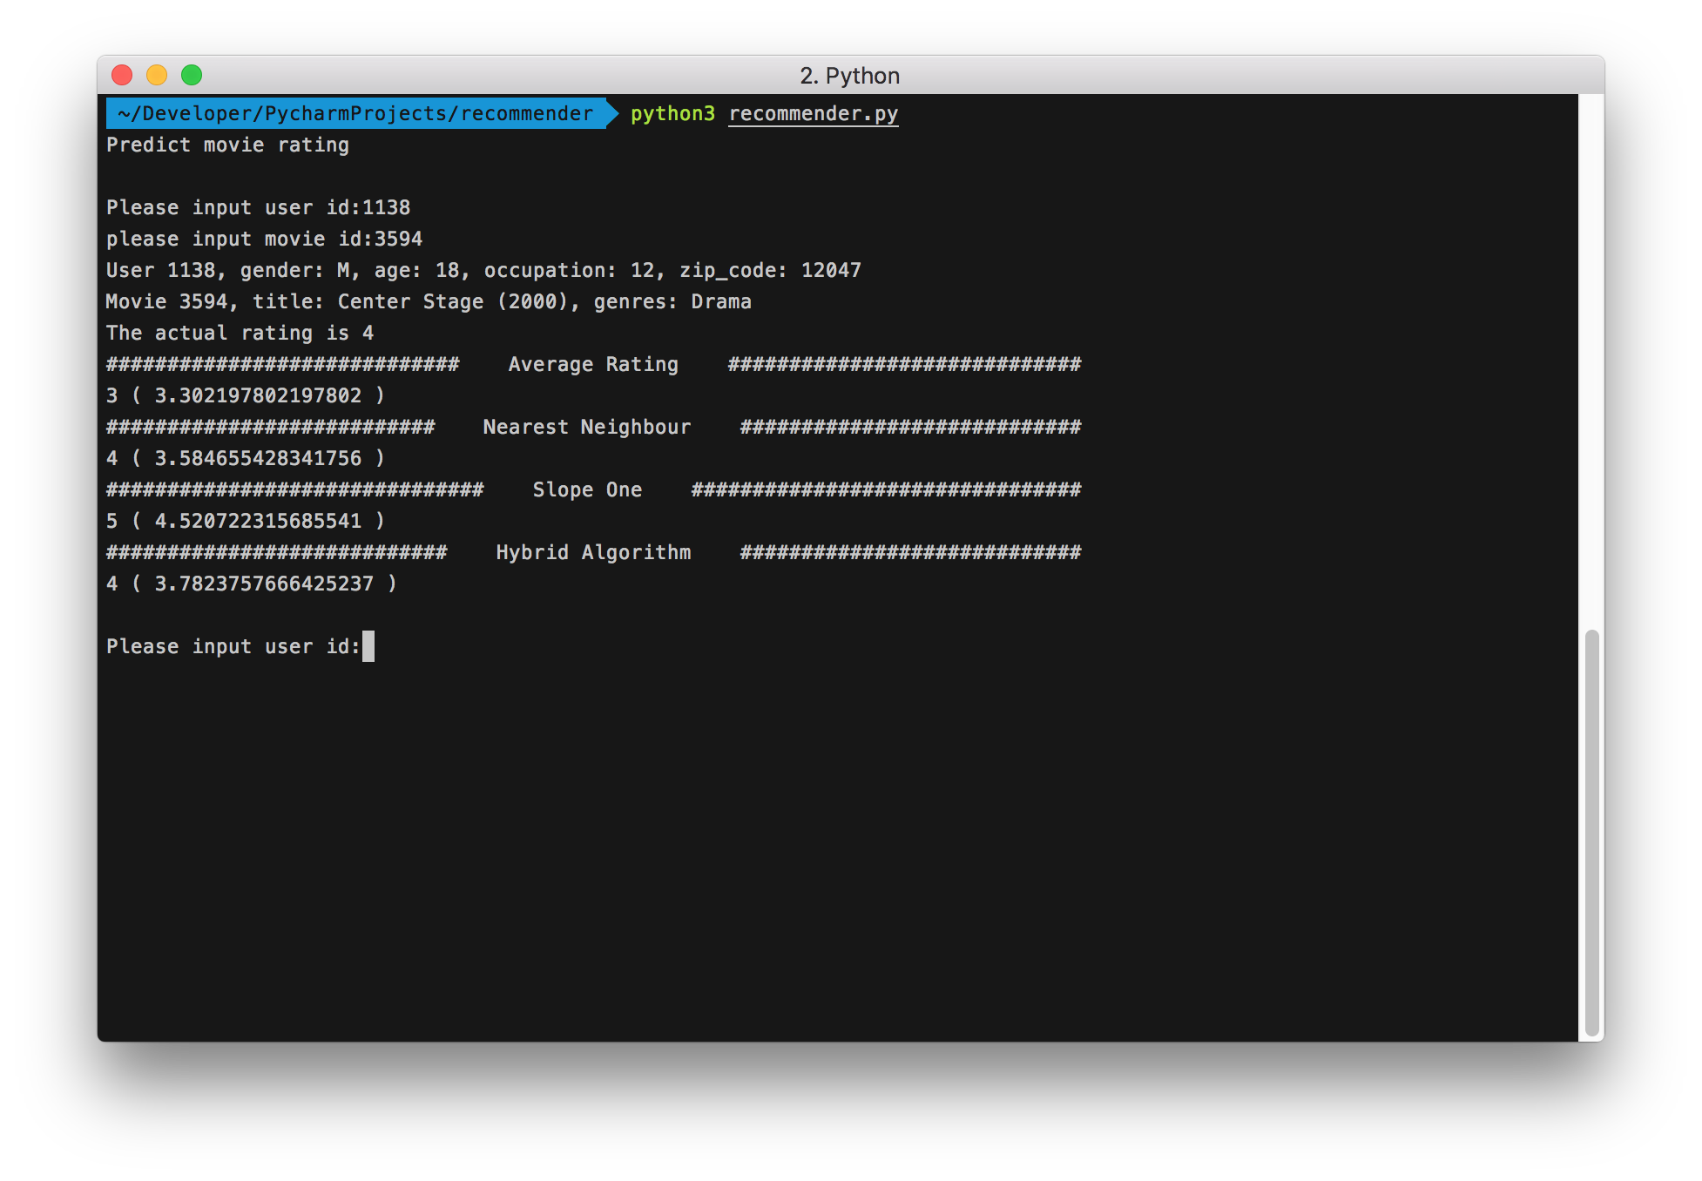Click the blinking cursor after user id prompt

(x=368, y=646)
